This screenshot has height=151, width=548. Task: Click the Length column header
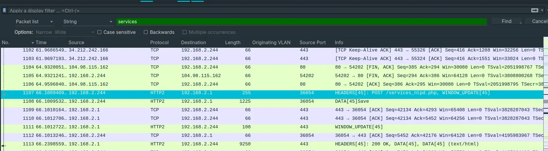233,42
